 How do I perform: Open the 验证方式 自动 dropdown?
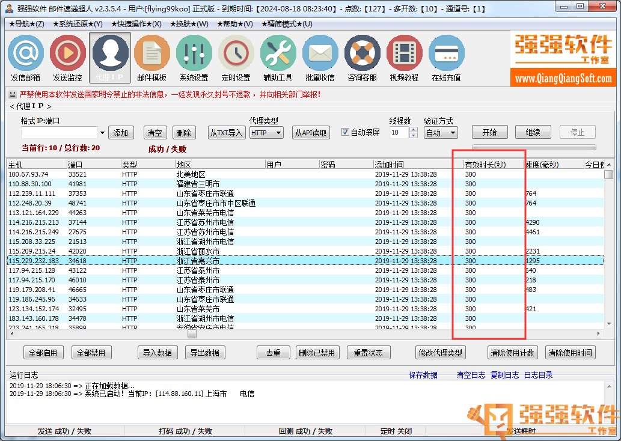tap(441, 133)
